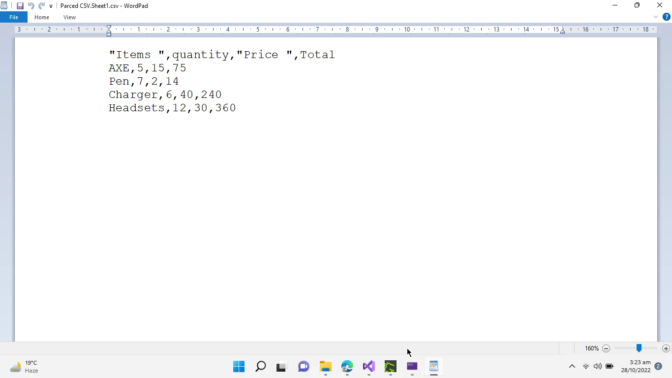The height and width of the screenshot is (378, 672).
Task: Launch Microsoft Edge from the taskbar
Action: click(x=347, y=367)
